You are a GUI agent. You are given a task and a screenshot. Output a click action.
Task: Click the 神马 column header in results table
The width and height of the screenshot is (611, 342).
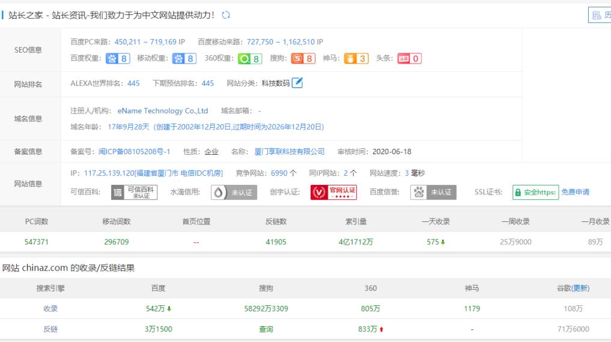(472, 289)
